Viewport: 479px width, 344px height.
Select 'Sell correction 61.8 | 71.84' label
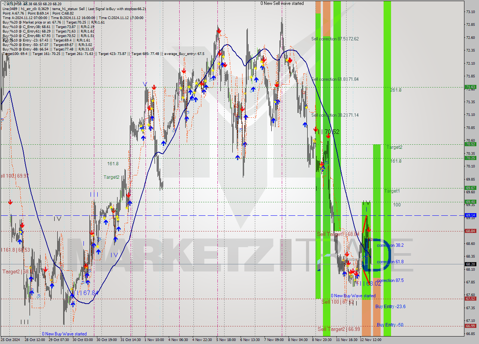pos(335,79)
